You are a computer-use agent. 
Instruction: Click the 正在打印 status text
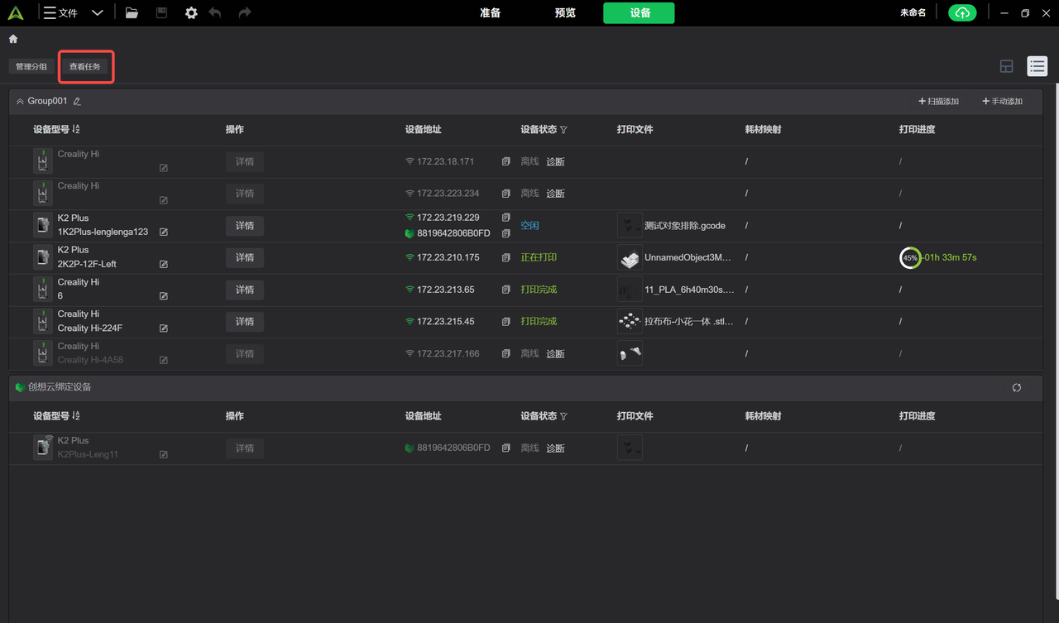tap(539, 257)
